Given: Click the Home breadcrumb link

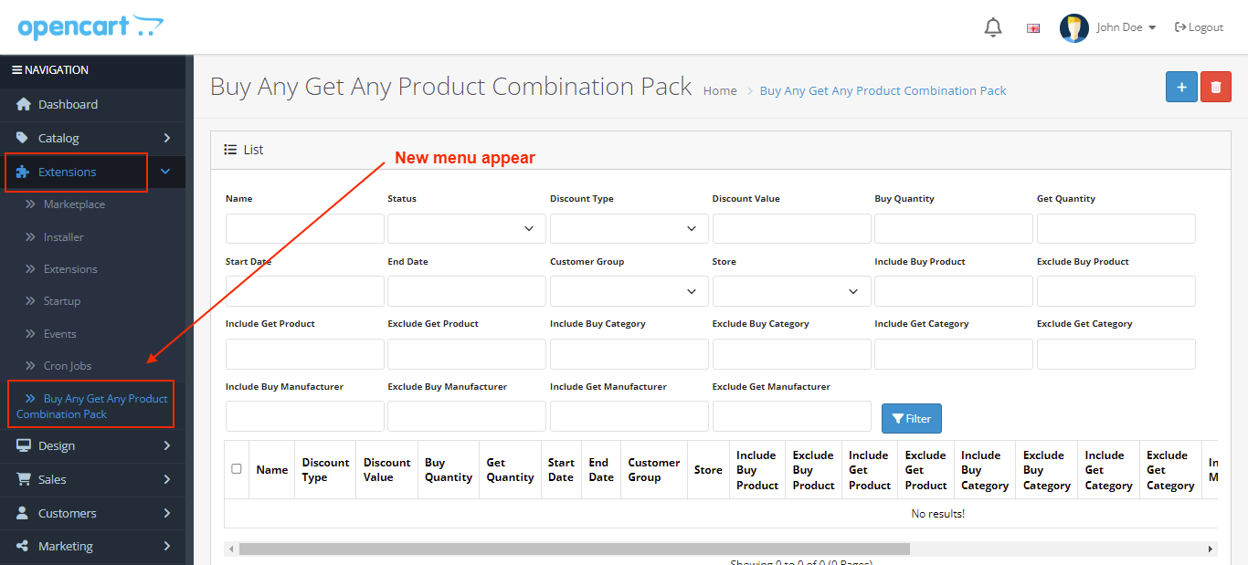Looking at the screenshot, I should pyautogui.click(x=720, y=90).
